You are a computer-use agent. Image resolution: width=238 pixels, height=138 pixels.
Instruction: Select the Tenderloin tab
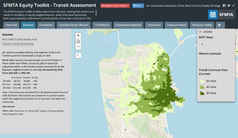point(154,25)
